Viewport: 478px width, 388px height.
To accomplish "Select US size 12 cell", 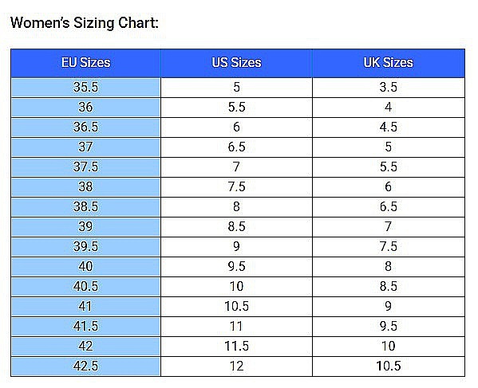I will [x=236, y=366].
